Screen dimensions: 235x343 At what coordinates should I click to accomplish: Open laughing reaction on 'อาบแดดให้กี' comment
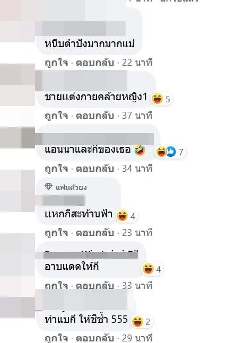coord(148,268)
